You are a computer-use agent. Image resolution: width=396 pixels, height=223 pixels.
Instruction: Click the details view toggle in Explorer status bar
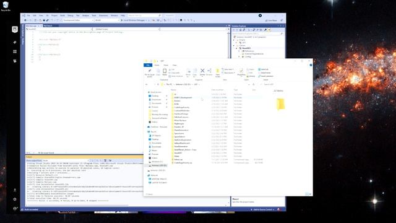(307, 194)
